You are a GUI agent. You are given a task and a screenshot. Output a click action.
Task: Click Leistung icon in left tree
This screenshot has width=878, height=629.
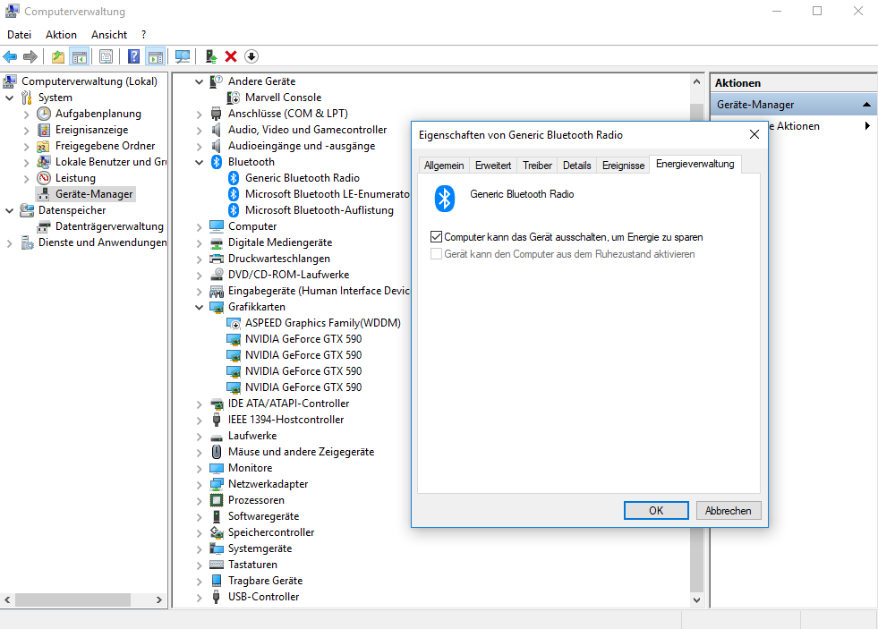coord(44,178)
